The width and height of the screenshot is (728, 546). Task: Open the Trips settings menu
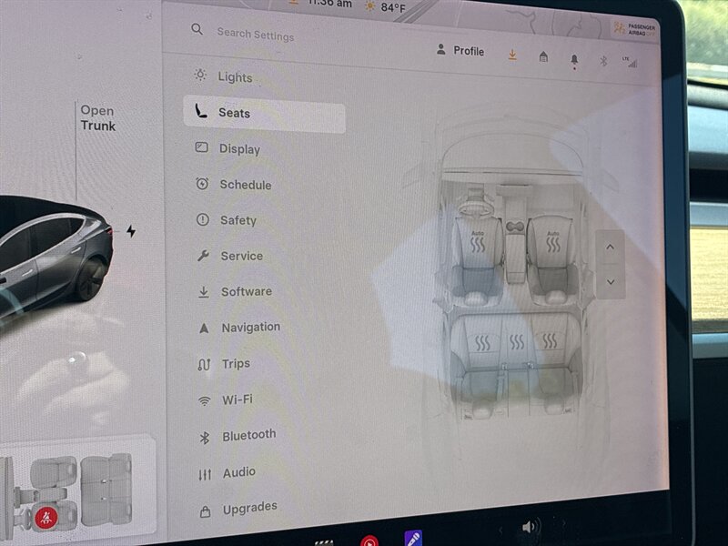[224, 363]
